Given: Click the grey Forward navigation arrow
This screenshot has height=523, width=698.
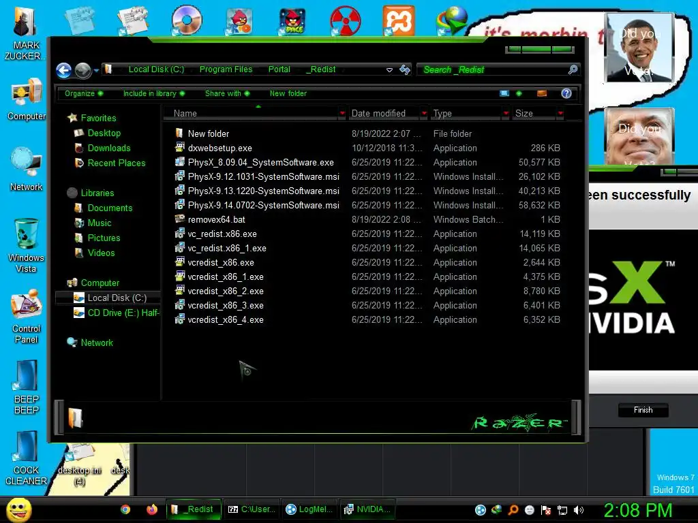Looking at the screenshot, I should [x=82, y=70].
